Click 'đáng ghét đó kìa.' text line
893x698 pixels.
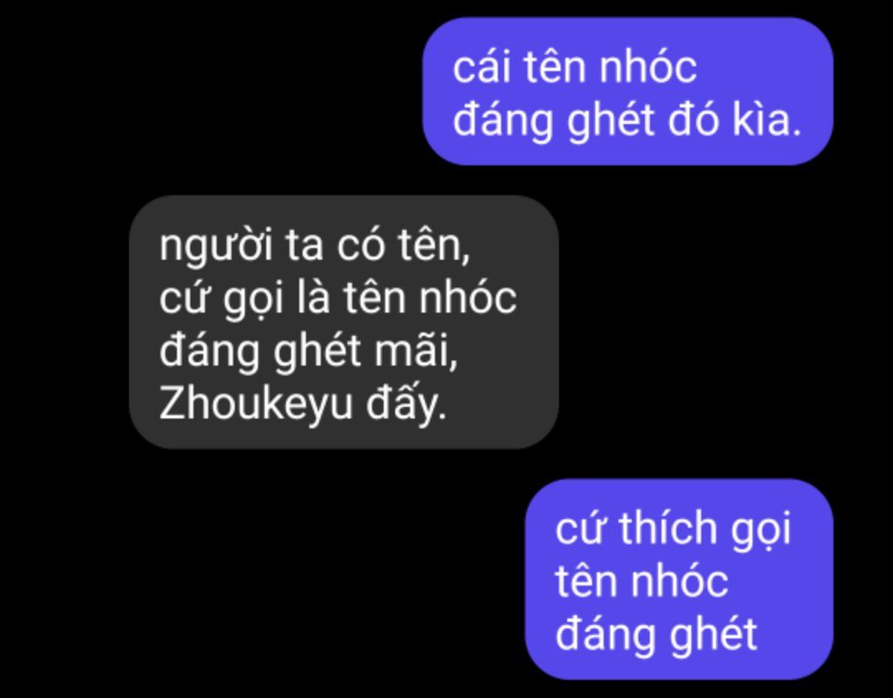tap(627, 120)
